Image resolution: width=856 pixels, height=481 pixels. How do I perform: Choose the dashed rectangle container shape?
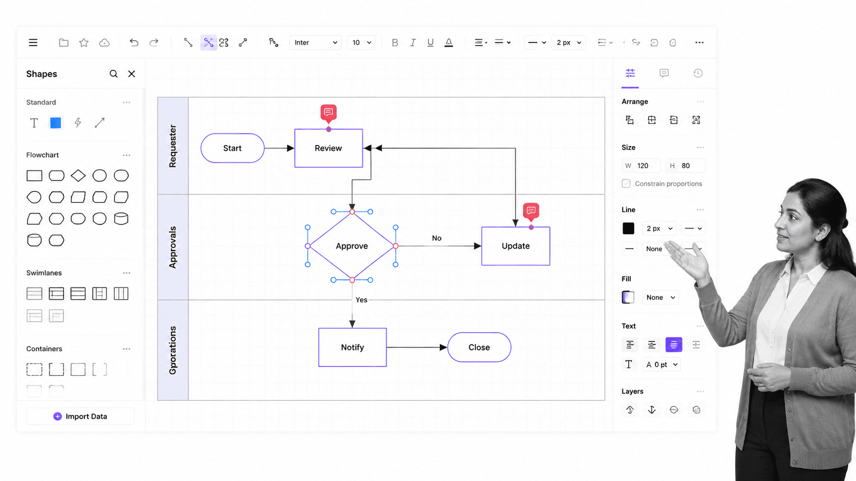coord(34,370)
